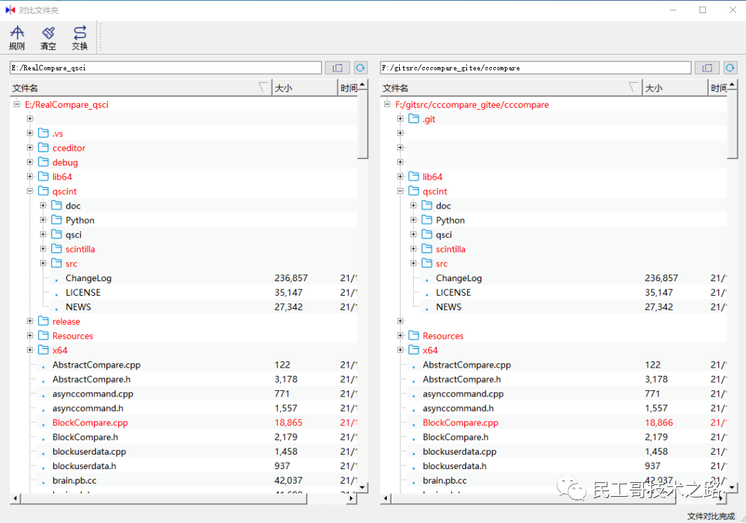Click the scintilla folder icon in left pane
Image resolution: width=746 pixels, height=523 pixels.
(57, 249)
